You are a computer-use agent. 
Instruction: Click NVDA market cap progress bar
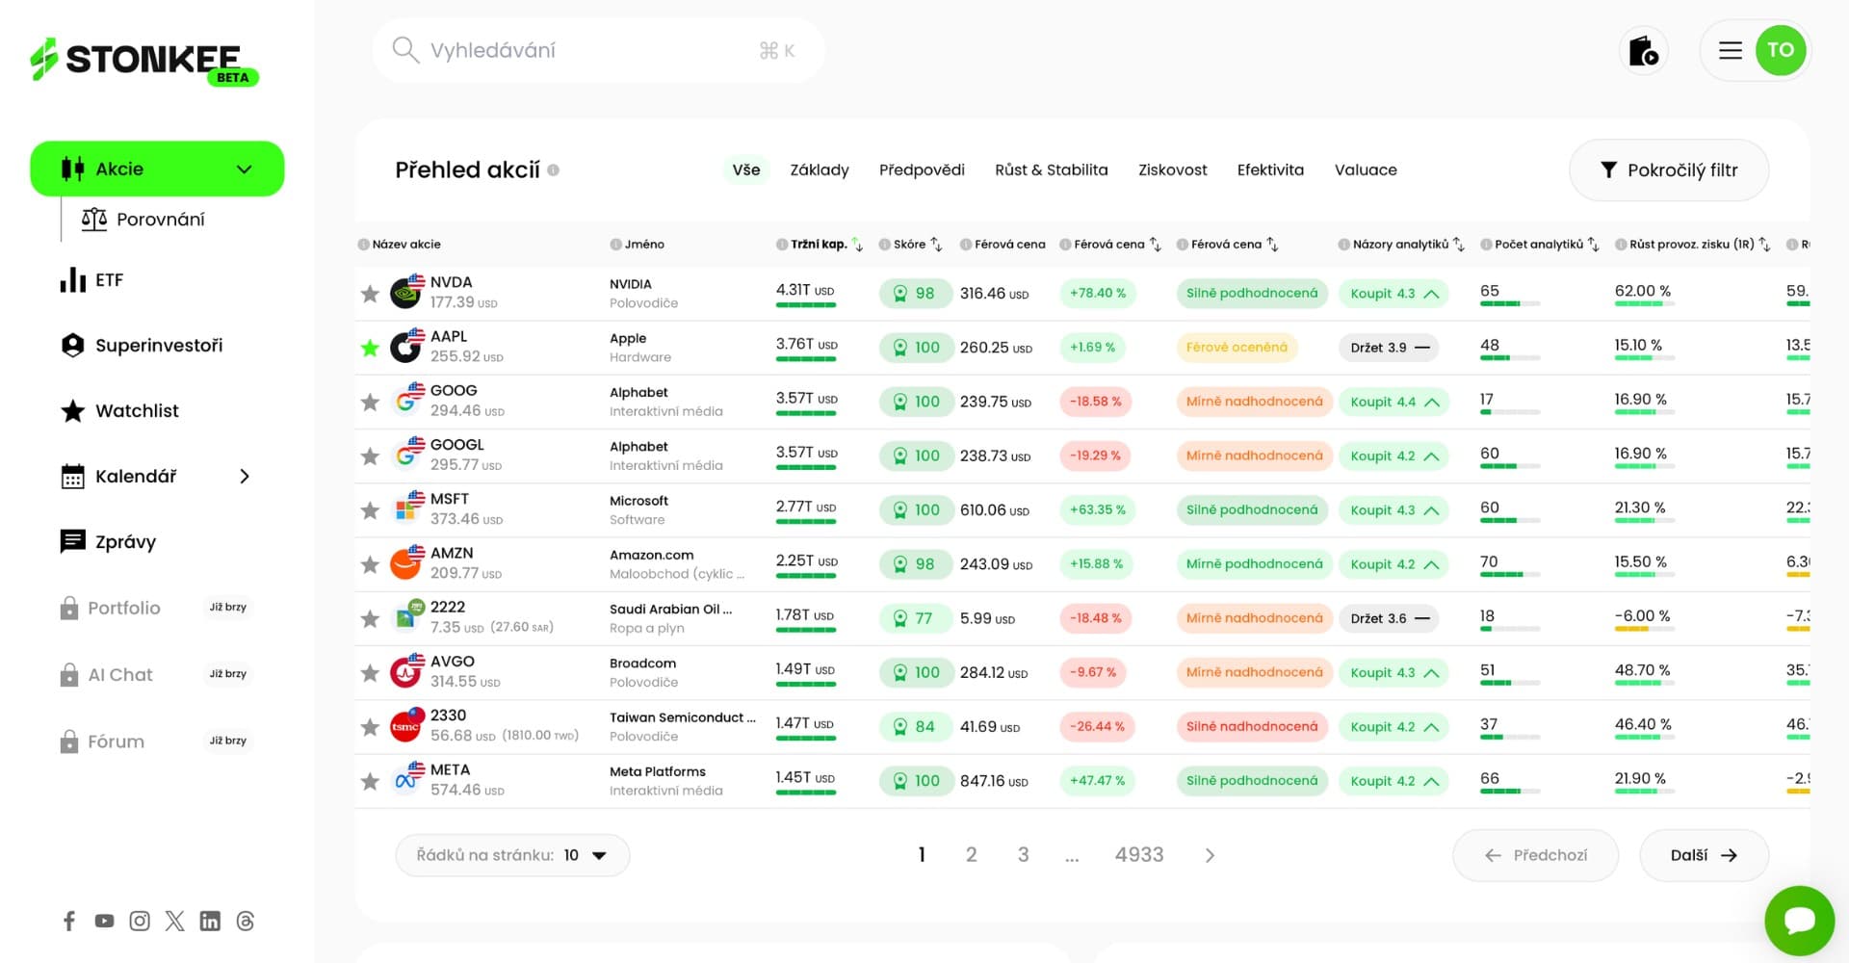[x=806, y=305]
